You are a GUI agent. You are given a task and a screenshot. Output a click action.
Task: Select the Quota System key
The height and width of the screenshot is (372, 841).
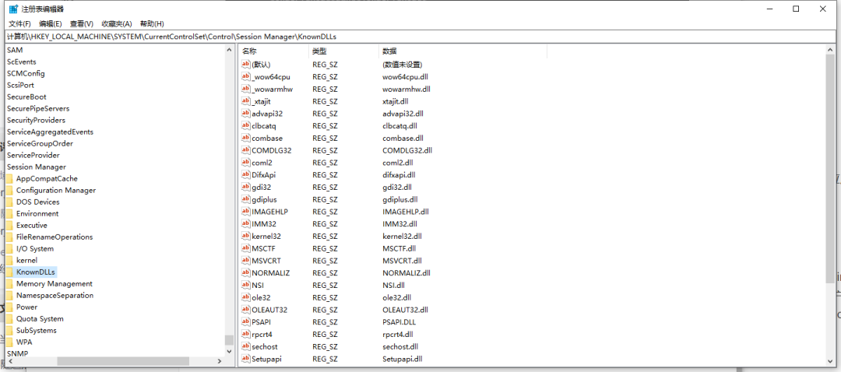click(40, 318)
